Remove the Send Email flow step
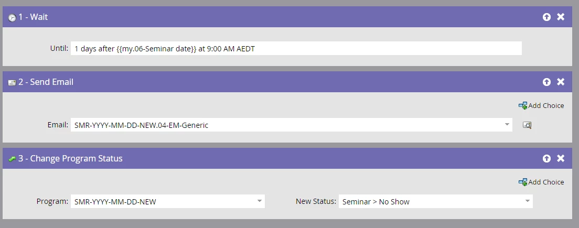 561,82
